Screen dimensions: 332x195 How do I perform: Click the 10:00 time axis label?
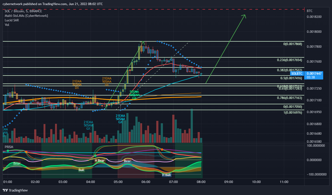coord(256,182)
